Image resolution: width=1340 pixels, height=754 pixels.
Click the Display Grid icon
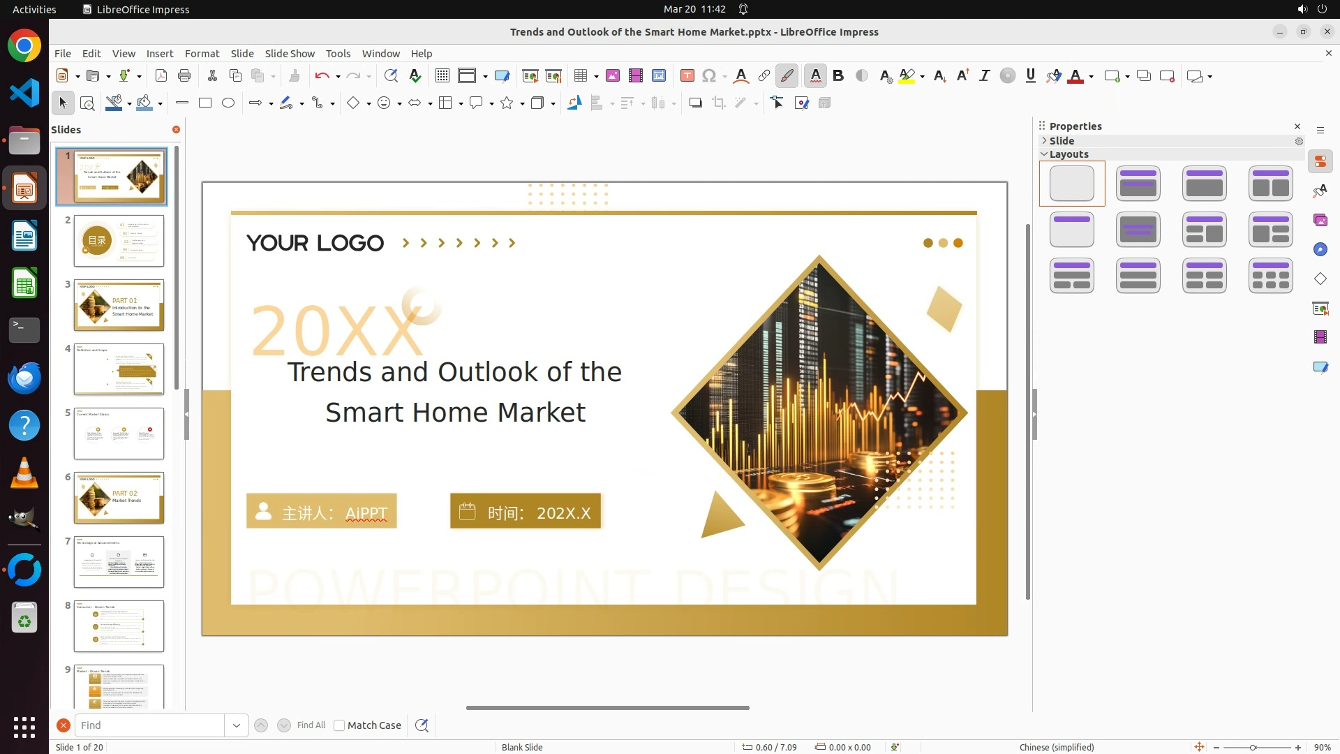(442, 76)
